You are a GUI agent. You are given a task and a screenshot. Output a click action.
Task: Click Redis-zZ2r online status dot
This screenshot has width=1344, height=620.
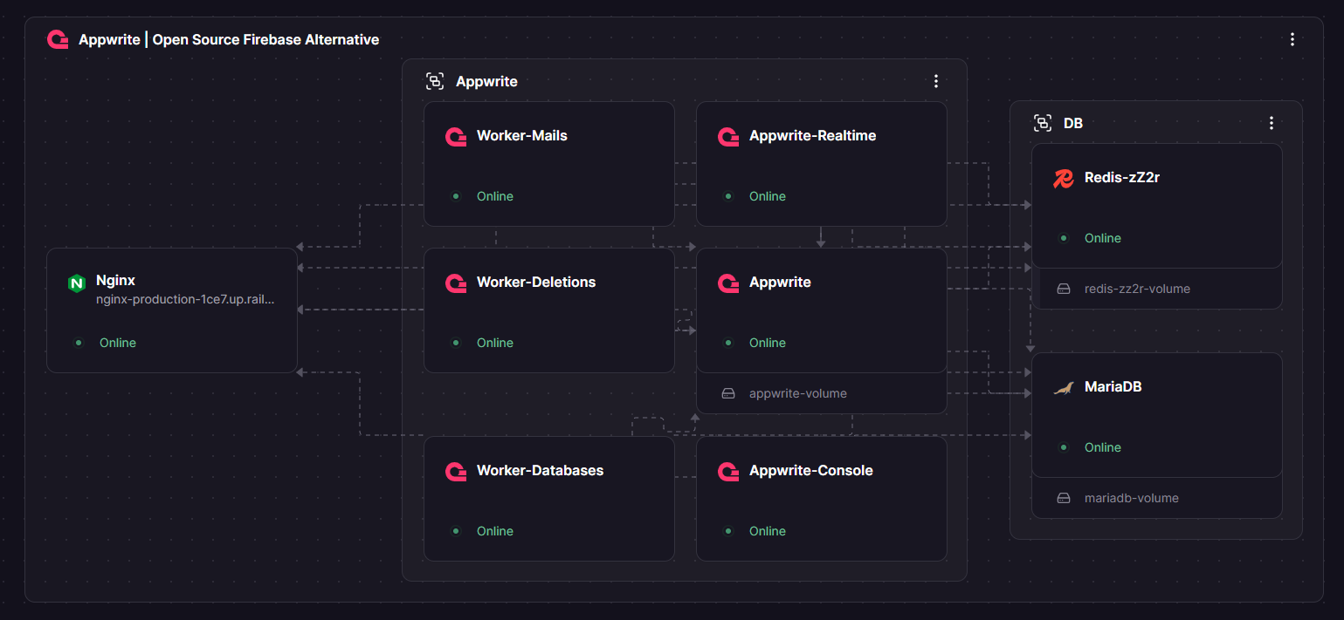tap(1064, 238)
